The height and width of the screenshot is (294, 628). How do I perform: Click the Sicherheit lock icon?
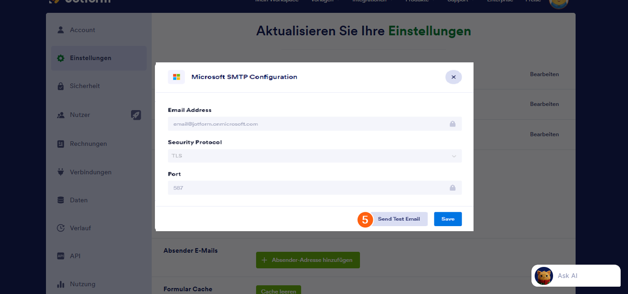click(60, 86)
